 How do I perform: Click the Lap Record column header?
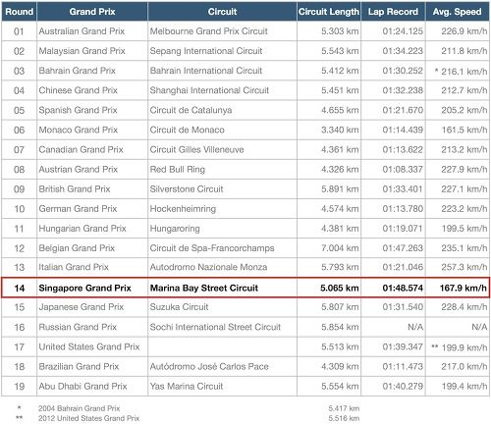pyautogui.click(x=393, y=12)
